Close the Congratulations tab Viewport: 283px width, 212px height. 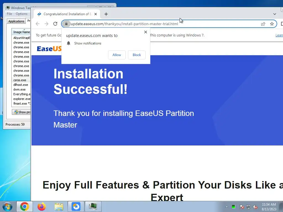click(x=96, y=14)
